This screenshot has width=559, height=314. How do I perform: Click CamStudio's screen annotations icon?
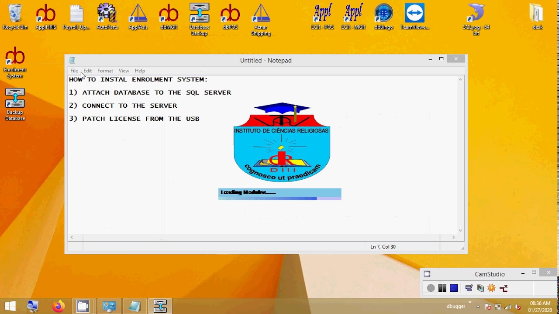click(x=480, y=288)
